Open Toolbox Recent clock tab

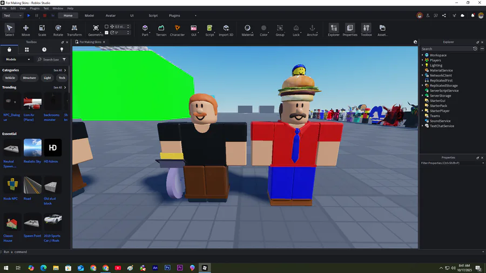tap(44, 50)
